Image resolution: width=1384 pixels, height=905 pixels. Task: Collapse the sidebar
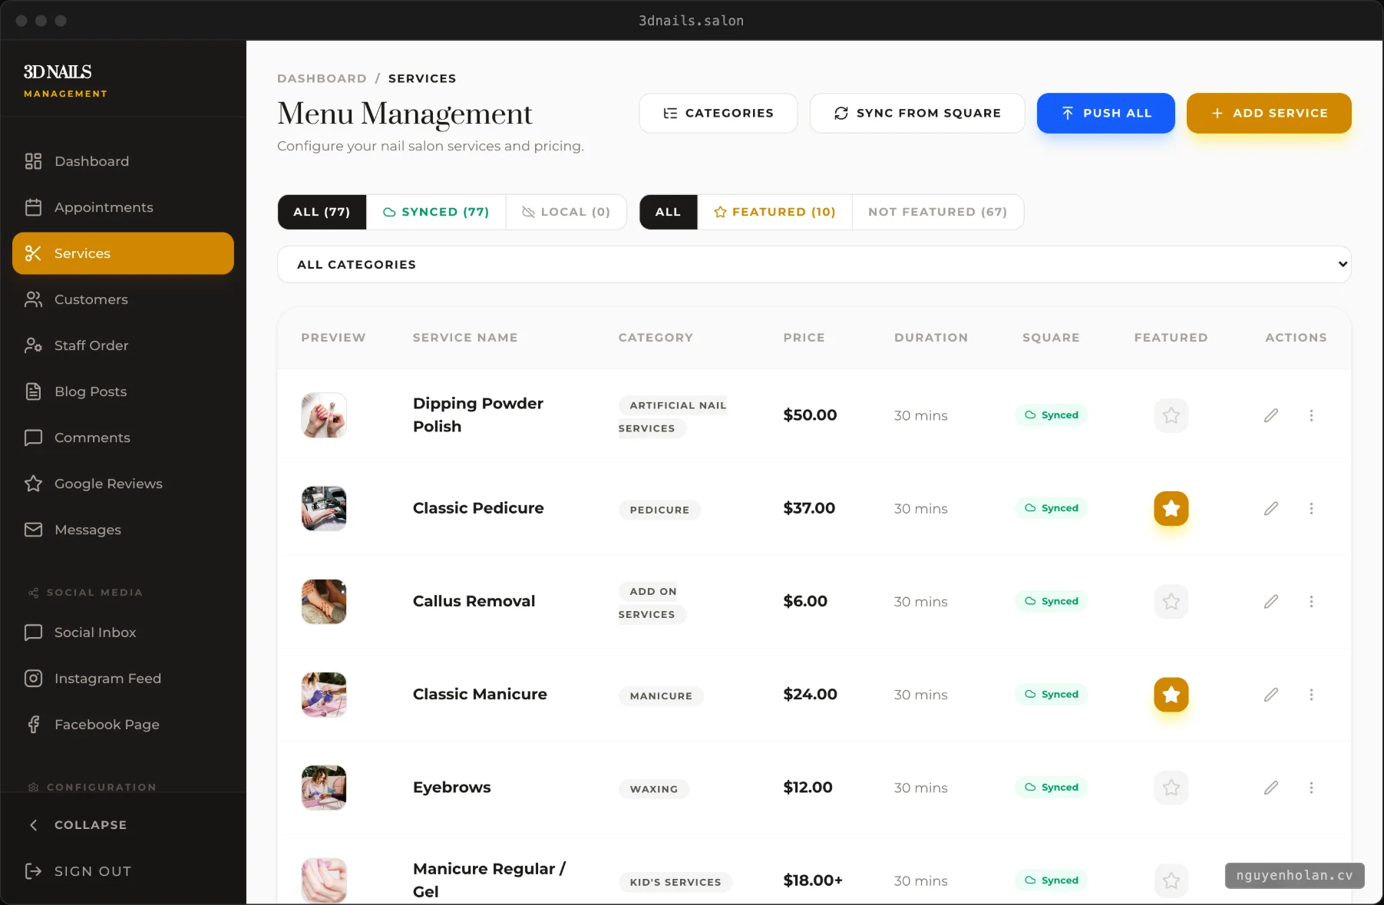tap(123, 824)
